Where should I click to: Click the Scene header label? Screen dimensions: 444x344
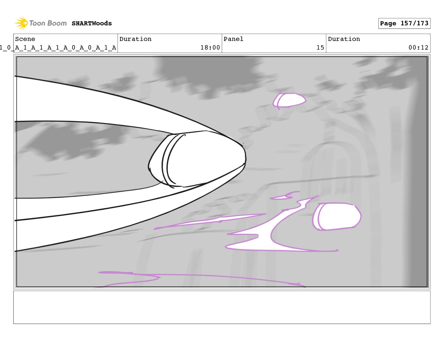[x=25, y=39]
